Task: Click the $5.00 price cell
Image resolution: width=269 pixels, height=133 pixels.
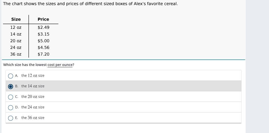Action: [x=43, y=41]
